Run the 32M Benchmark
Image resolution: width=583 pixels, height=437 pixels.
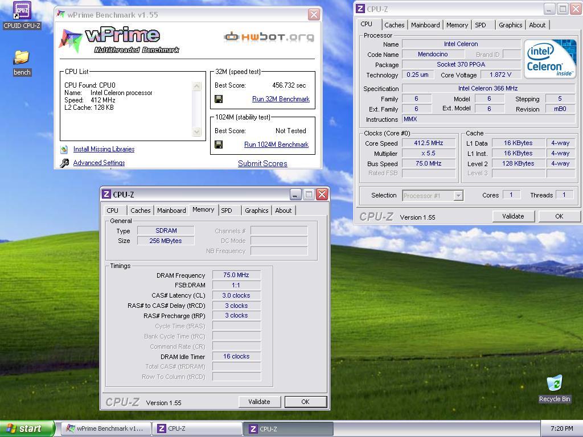(281, 99)
